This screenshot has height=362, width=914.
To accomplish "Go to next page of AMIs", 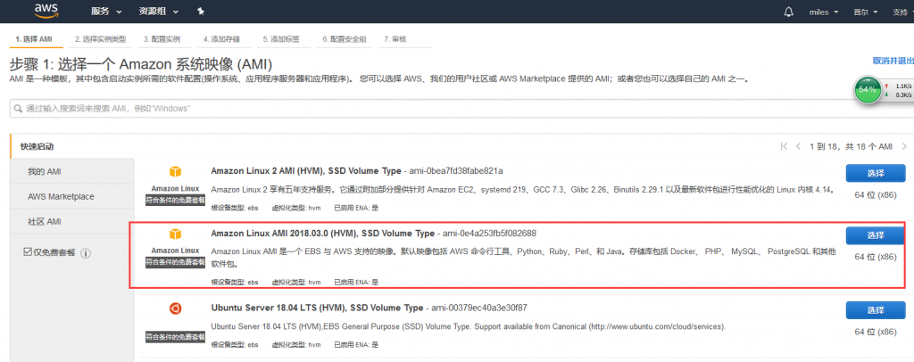I will (x=904, y=146).
